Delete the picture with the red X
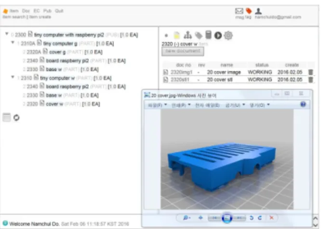Screen dimensions: 321x229 point(271,218)
